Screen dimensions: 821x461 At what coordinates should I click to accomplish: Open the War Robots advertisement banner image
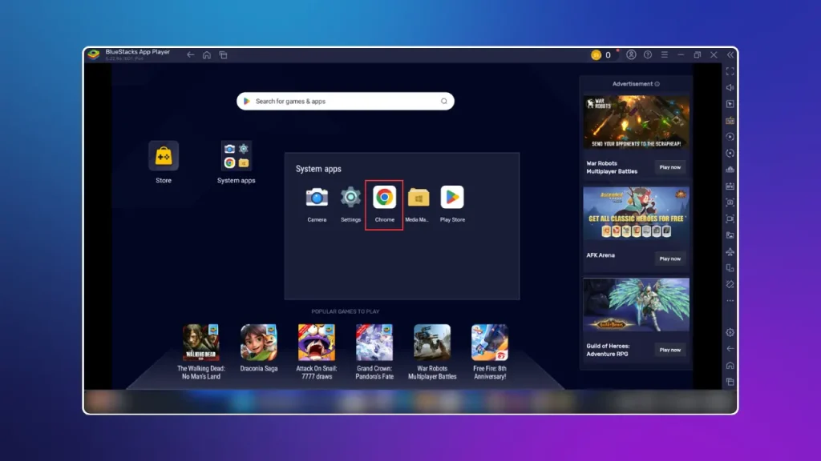coord(636,122)
